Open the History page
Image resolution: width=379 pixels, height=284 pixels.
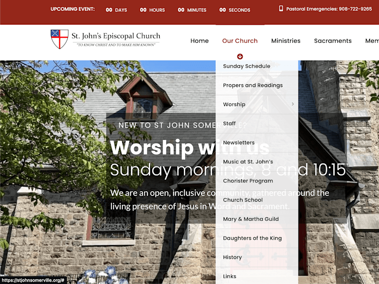[x=232, y=257]
